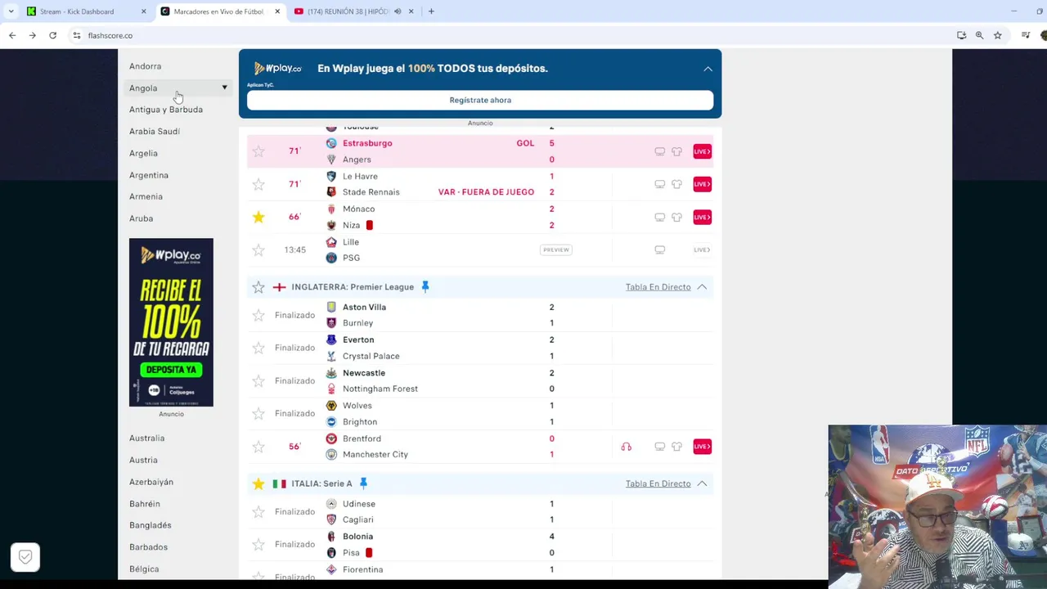Favorite the Bolonia vs Pisa match
Screen dimensions: 1047x589
coord(258,545)
